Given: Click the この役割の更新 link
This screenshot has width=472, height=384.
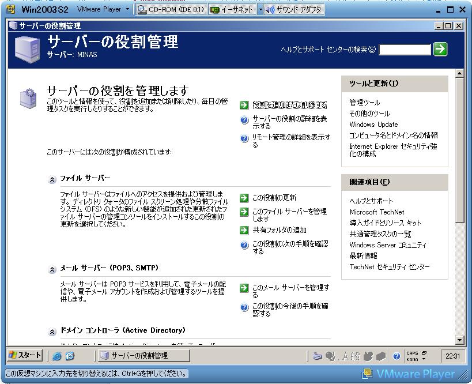Looking at the screenshot, I should click(x=274, y=198).
